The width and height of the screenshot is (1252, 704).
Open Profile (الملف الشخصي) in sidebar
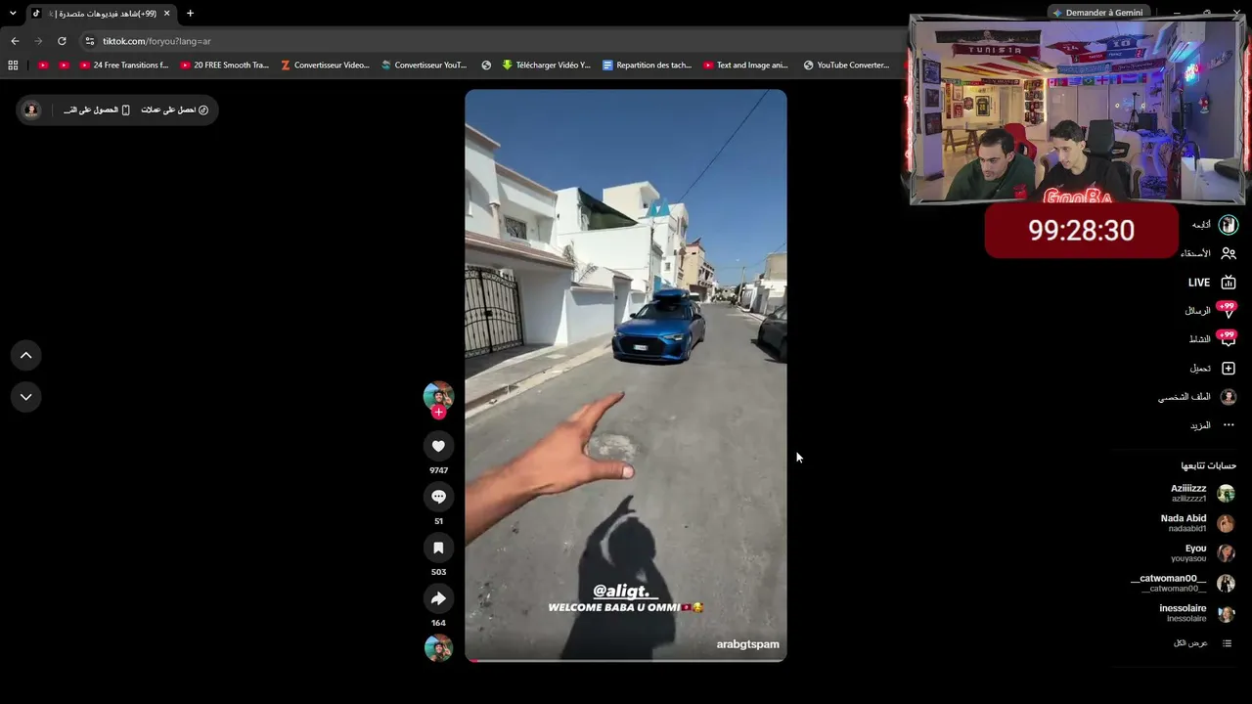tap(1197, 397)
